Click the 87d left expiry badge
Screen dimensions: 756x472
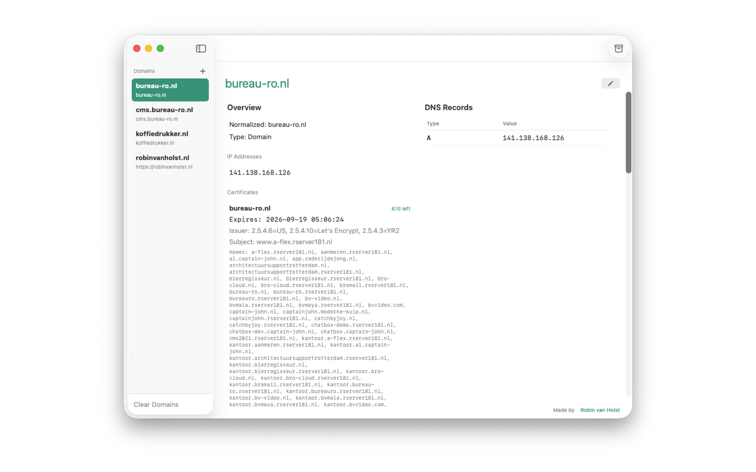coord(401,208)
